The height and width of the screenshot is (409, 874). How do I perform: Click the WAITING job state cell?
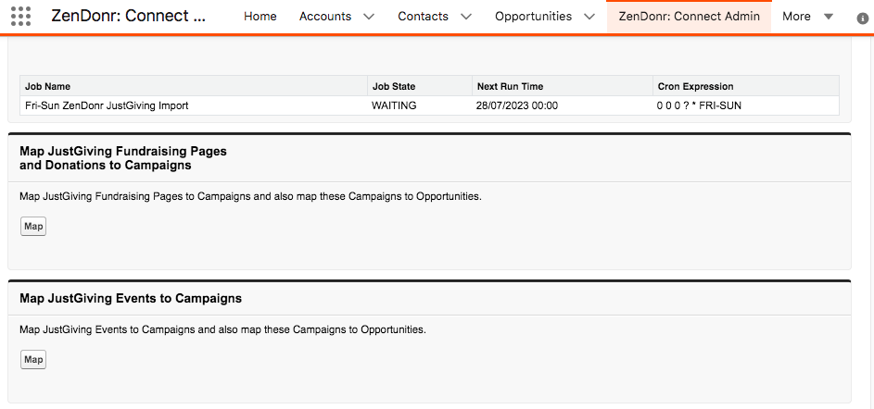[x=394, y=105]
